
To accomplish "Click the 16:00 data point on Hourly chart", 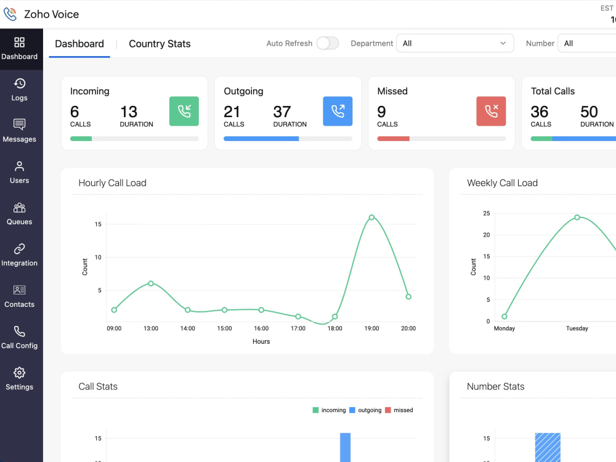I will point(261,310).
